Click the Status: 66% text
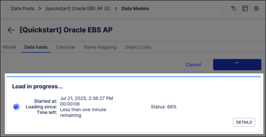This screenshot has height=137, width=266. [164, 107]
